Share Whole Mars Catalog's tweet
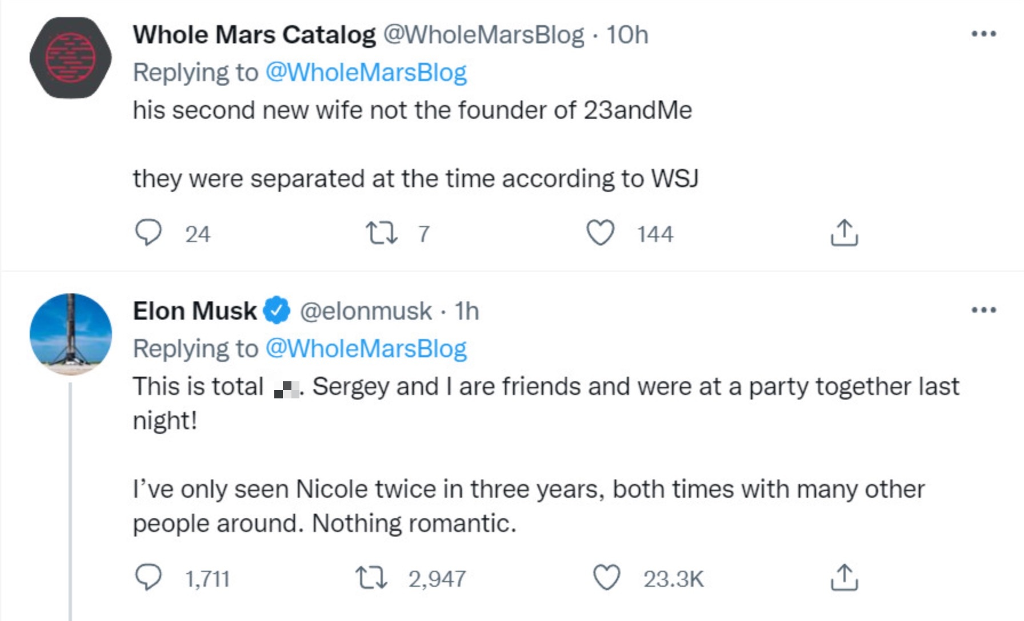The width and height of the screenshot is (1024, 621). 845,231
